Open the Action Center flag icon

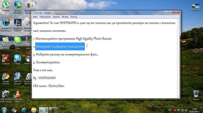(x=179, y=110)
